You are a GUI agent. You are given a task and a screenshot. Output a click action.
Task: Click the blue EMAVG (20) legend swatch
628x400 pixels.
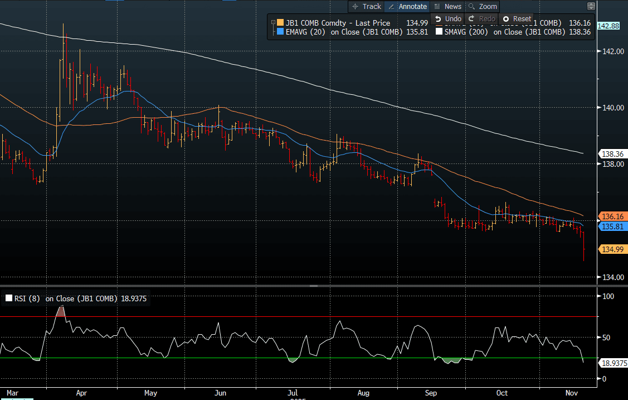click(280, 32)
